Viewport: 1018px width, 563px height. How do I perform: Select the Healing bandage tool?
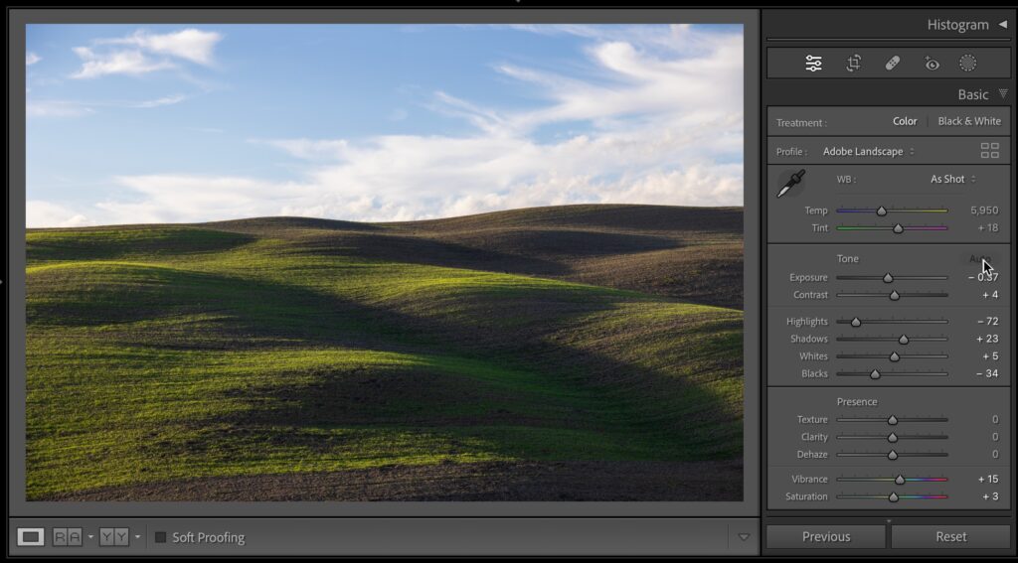coord(892,64)
